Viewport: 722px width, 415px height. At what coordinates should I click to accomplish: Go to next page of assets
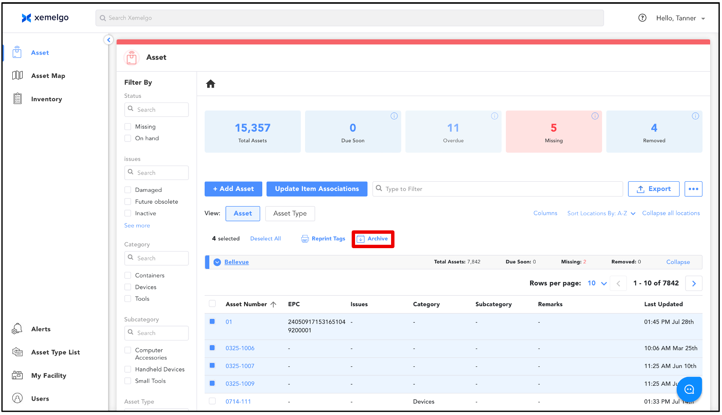694,283
